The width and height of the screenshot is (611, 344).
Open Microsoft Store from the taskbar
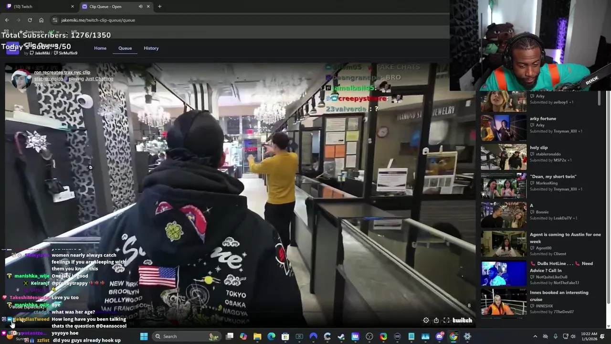[285, 336]
